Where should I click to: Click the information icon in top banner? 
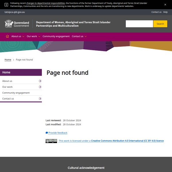[x=6, y=5]
